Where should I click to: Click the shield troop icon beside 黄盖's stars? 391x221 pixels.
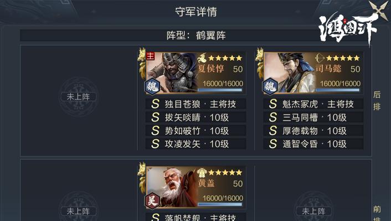coord(202,172)
